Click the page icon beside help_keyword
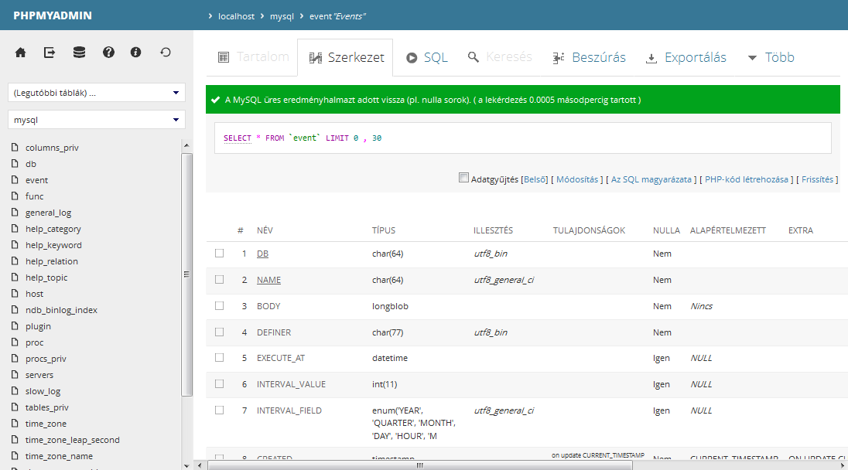 click(15, 244)
